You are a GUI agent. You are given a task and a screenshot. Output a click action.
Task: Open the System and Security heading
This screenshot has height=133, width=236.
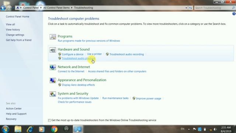coord(73,93)
